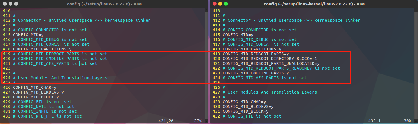Click CONFIG_MTD_BLOCK=y in left window
This screenshot has height=124, width=418.
[36, 97]
